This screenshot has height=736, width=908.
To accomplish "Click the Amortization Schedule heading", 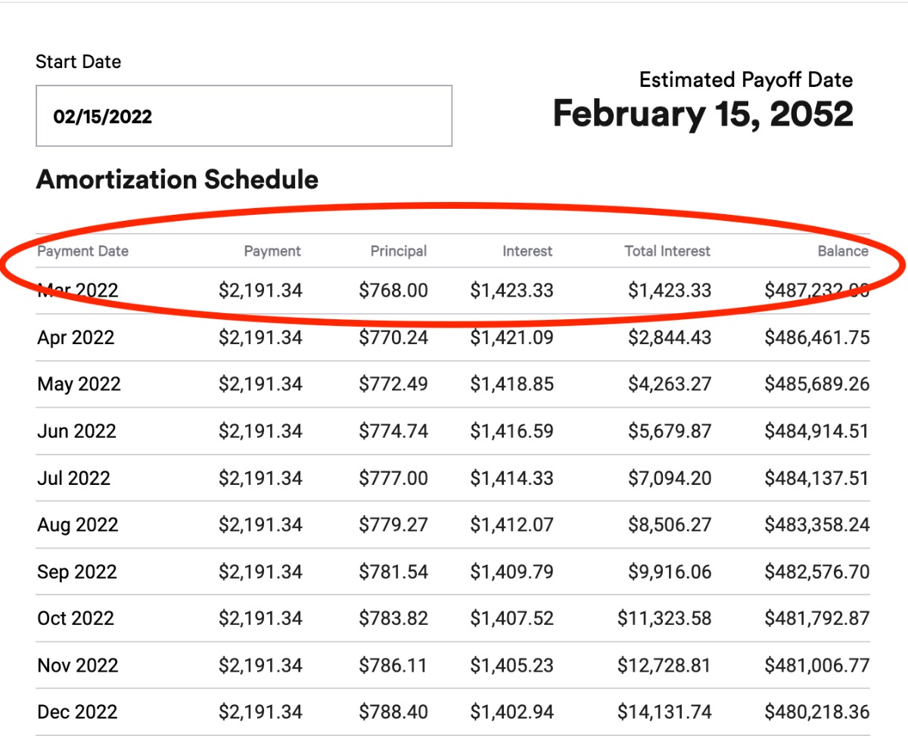I will (x=177, y=180).
